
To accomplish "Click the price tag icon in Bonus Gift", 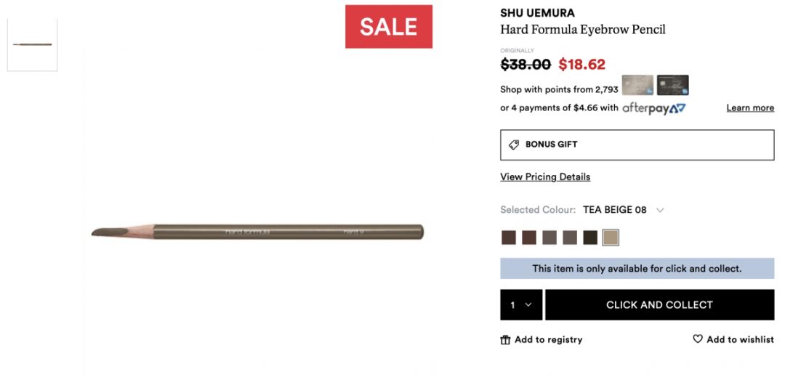I will pyautogui.click(x=514, y=145).
